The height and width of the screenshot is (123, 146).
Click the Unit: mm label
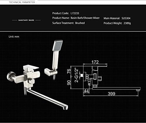(x=14, y=37)
